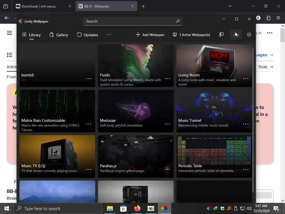This screenshot has width=285, height=214.
Task: Open the HxD app in the taskbar
Action: point(151,208)
